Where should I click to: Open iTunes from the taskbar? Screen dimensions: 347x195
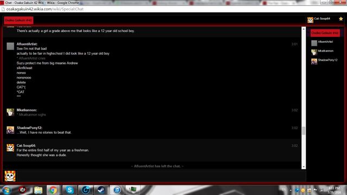pos(117,190)
